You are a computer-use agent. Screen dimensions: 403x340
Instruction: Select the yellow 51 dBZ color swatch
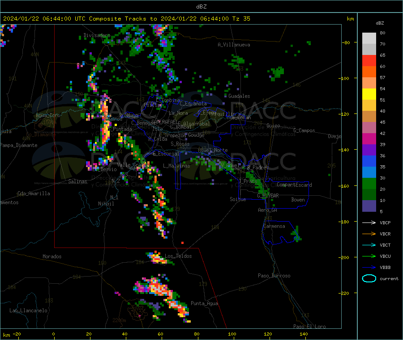click(x=369, y=94)
